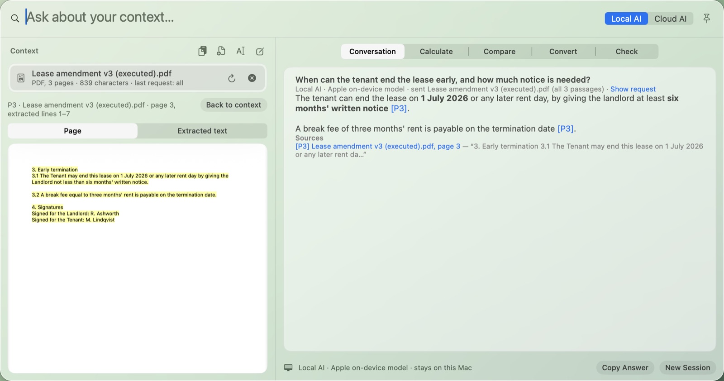Click the PDF page preview thumbnail
The width and height of the screenshot is (724, 381).
(x=137, y=258)
